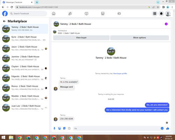Open the Facebook Home icon
This screenshot has height=140, width=175.
[54, 14]
